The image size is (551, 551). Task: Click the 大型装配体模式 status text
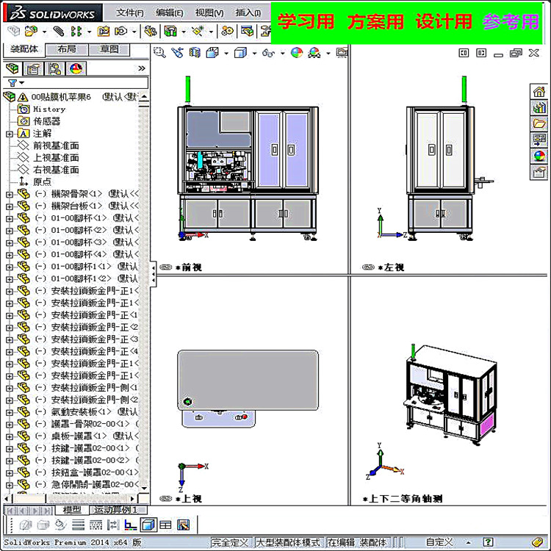click(288, 542)
